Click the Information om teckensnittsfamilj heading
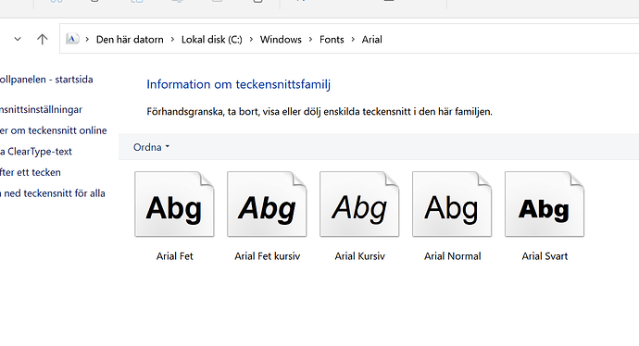This screenshot has width=639, height=346. tap(238, 84)
